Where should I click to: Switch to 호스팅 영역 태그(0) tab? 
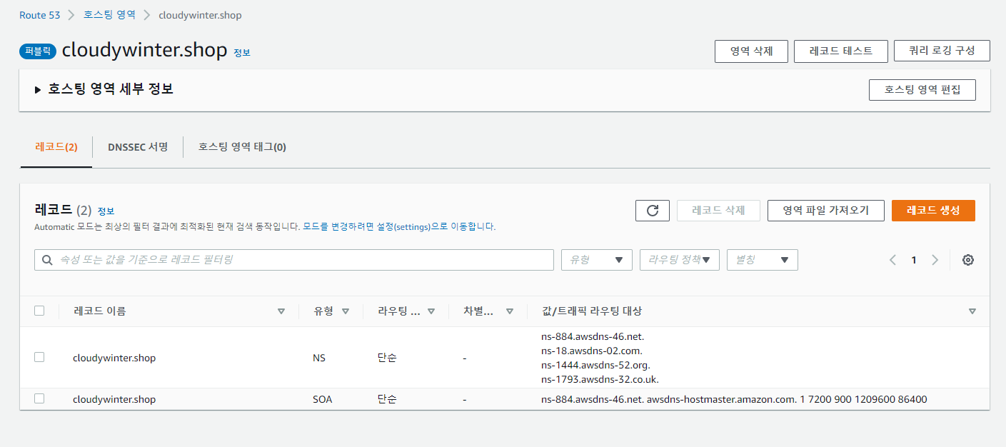coord(243,147)
